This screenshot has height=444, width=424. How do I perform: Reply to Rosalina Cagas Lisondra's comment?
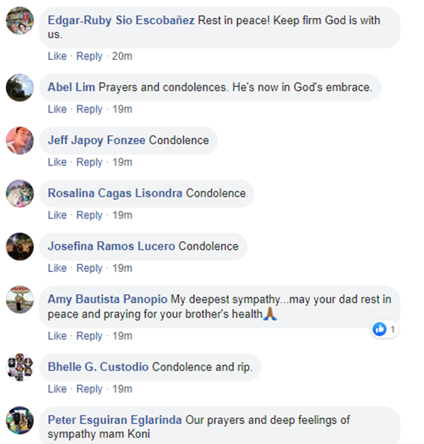[x=89, y=215]
